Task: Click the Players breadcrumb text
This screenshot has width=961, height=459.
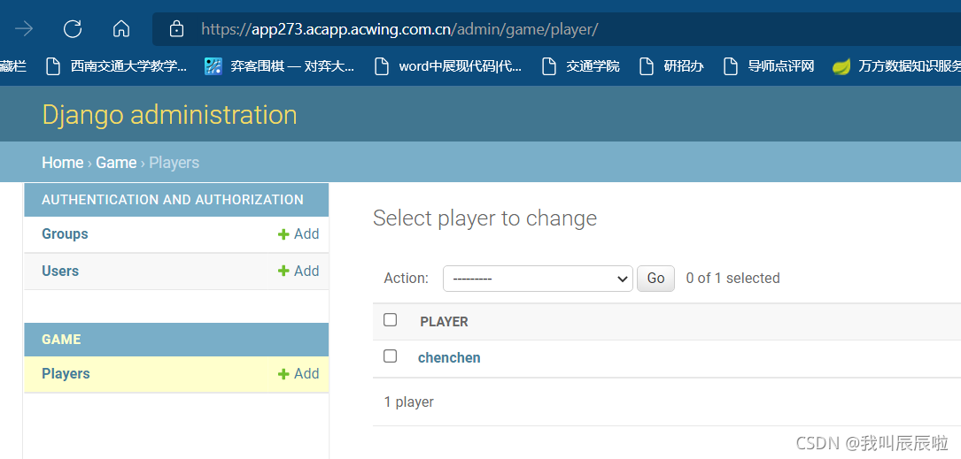Action: 174,162
